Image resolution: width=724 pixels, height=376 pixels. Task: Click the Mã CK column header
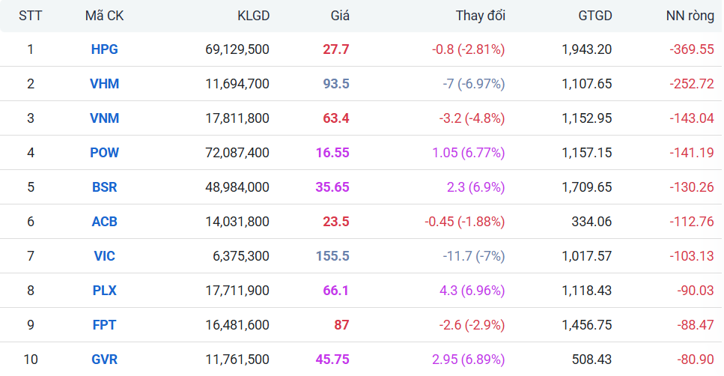tap(104, 16)
